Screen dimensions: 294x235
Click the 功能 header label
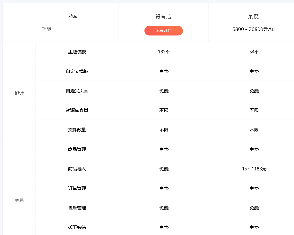tap(47, 29)
